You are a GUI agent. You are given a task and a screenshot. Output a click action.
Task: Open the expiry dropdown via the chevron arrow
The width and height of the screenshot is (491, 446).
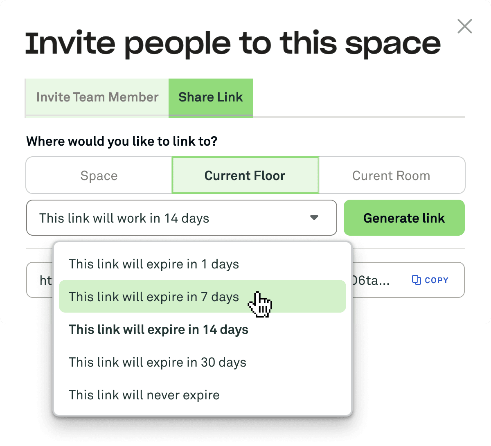point(314,218)
